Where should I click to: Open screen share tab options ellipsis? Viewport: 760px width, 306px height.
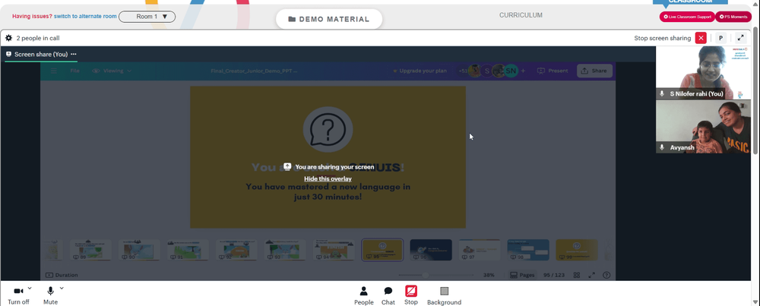click(73, 54)
